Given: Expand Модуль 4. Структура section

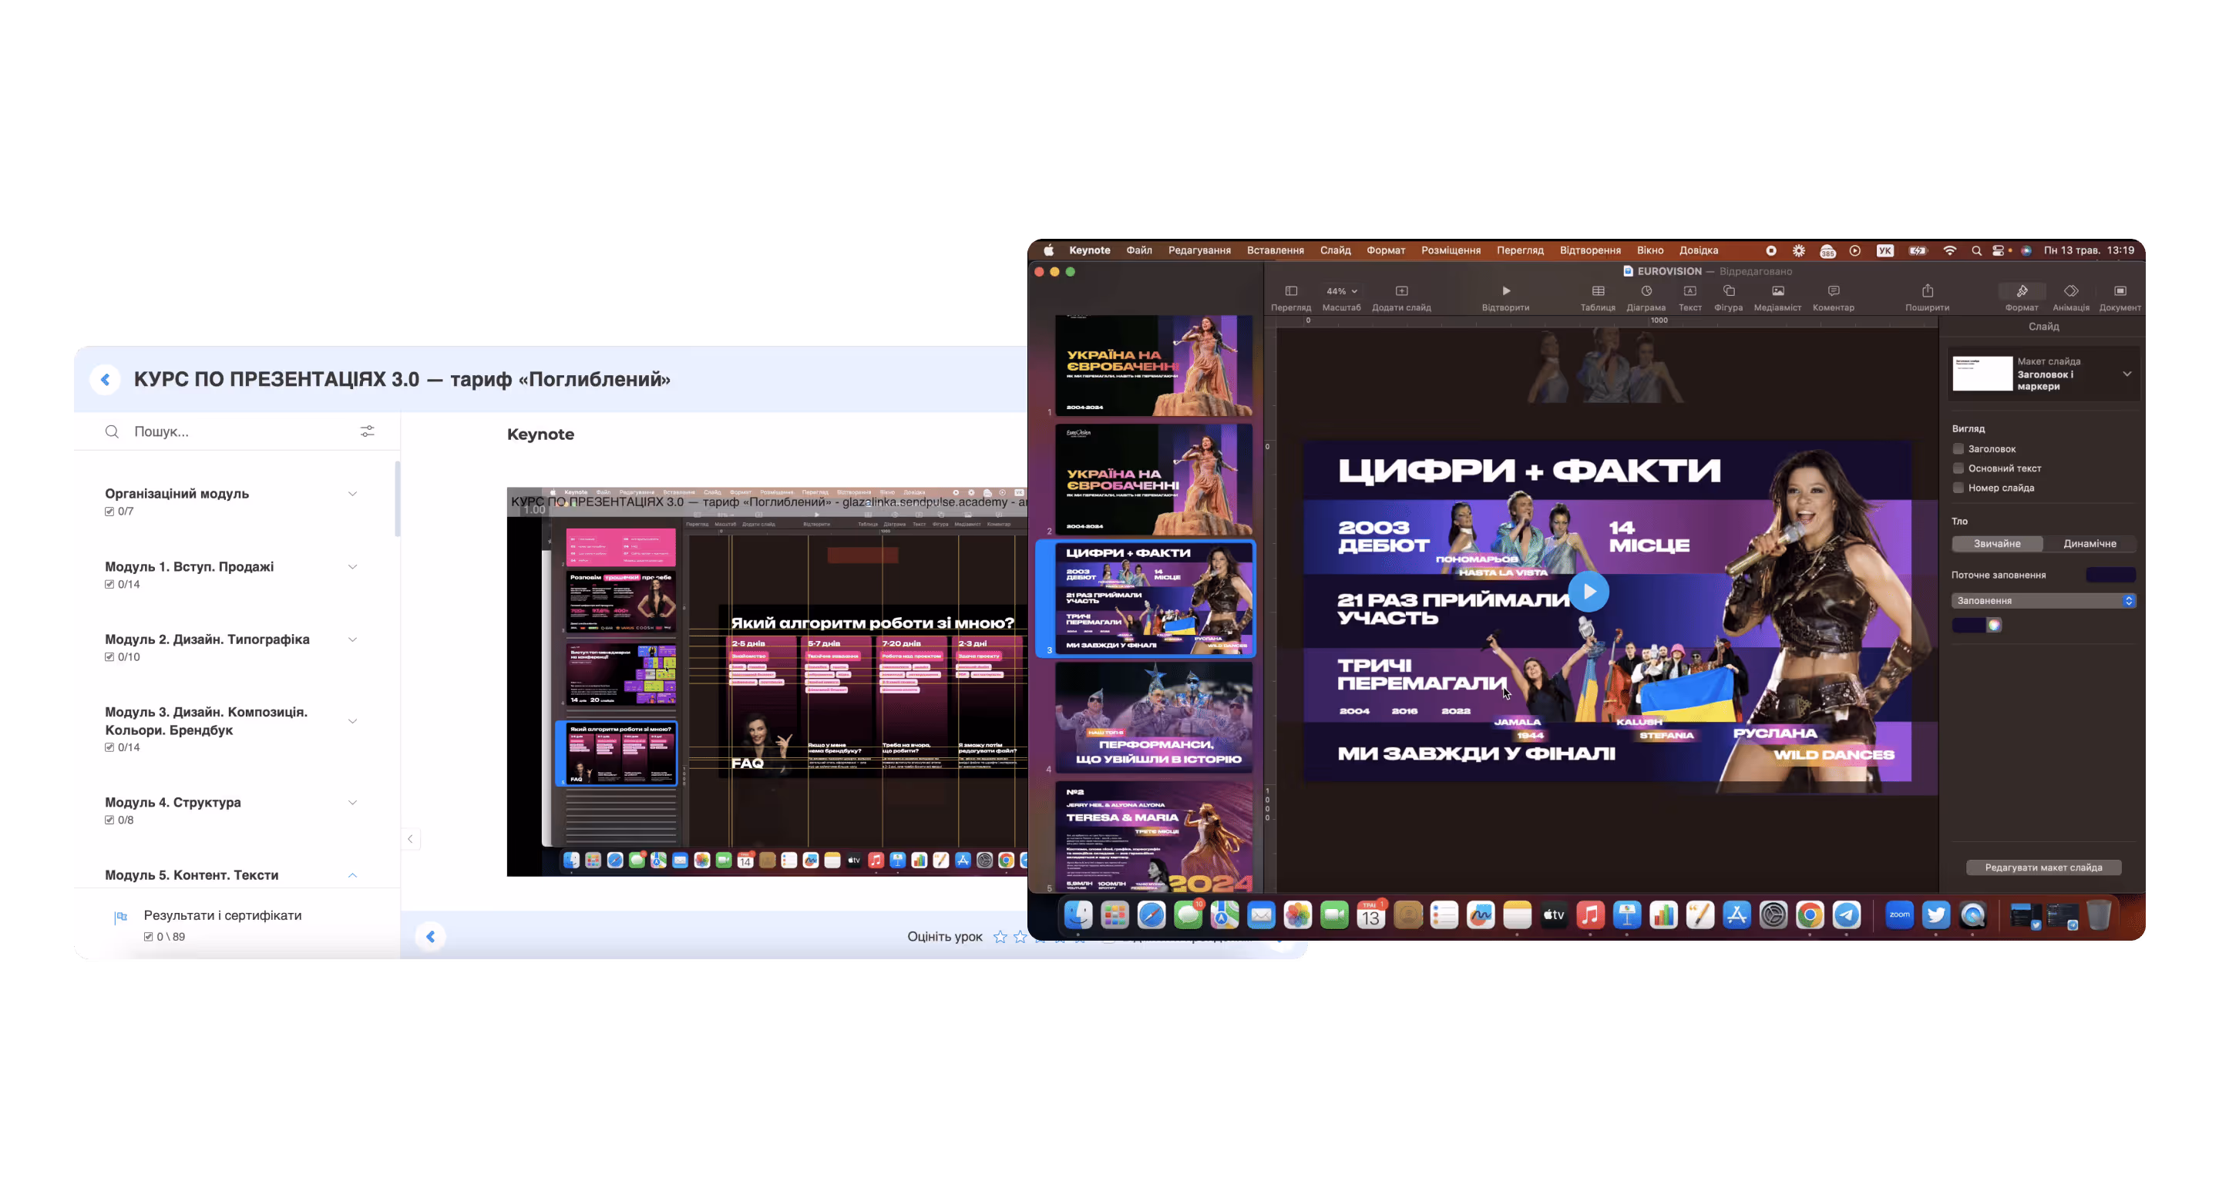Looking at the screenshot, I should point(352,803).
